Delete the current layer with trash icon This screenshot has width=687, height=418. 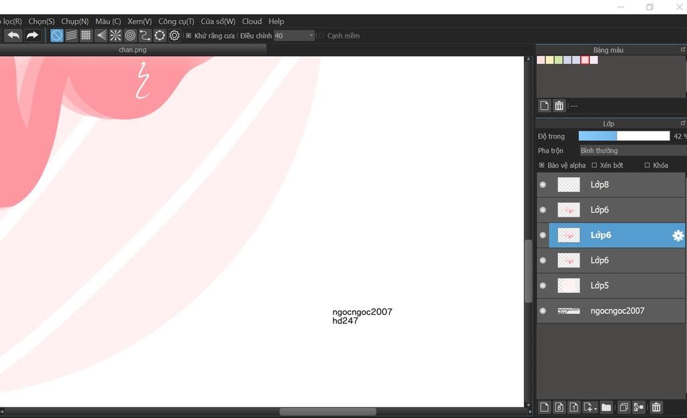tap(656, 407)
